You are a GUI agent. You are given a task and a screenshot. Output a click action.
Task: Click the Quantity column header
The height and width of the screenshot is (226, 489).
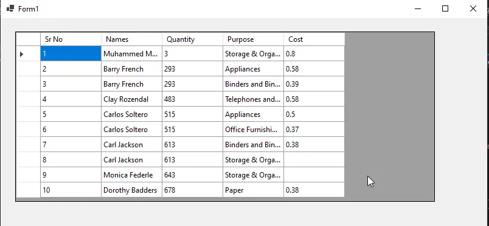click(x=192, y=39)
